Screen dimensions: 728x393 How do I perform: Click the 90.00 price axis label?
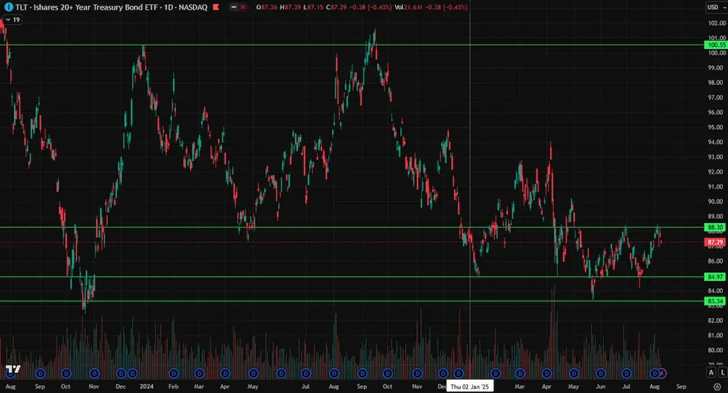714,201
